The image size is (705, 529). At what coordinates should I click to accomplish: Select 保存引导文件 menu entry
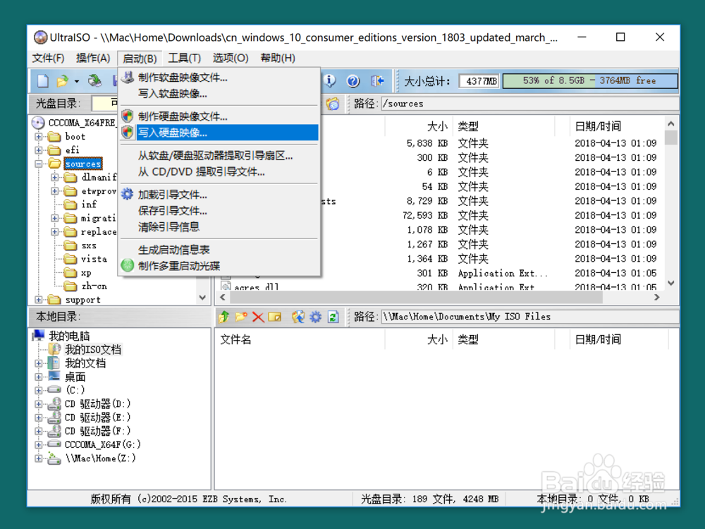pyautogui.click(x=219, y=210)
